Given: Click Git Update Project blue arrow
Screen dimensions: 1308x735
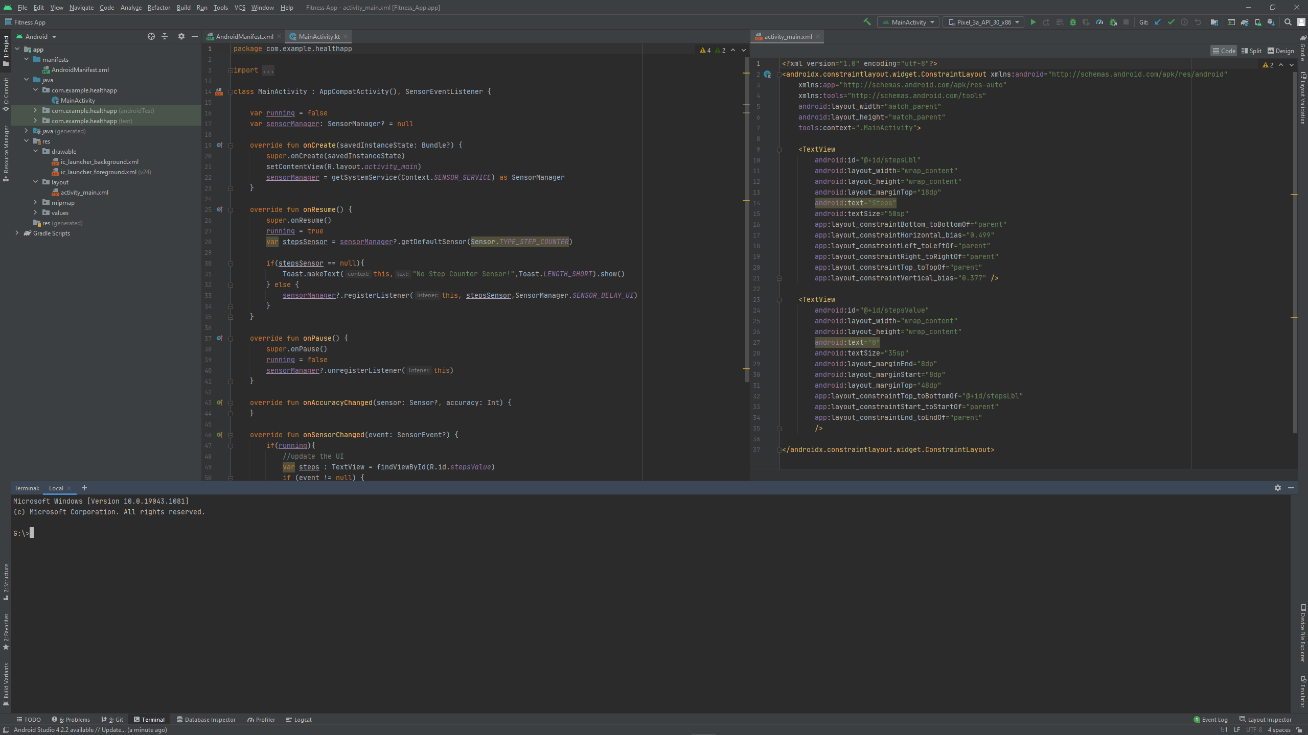Looking at the screenshot, I should (x=1158, y=22).
